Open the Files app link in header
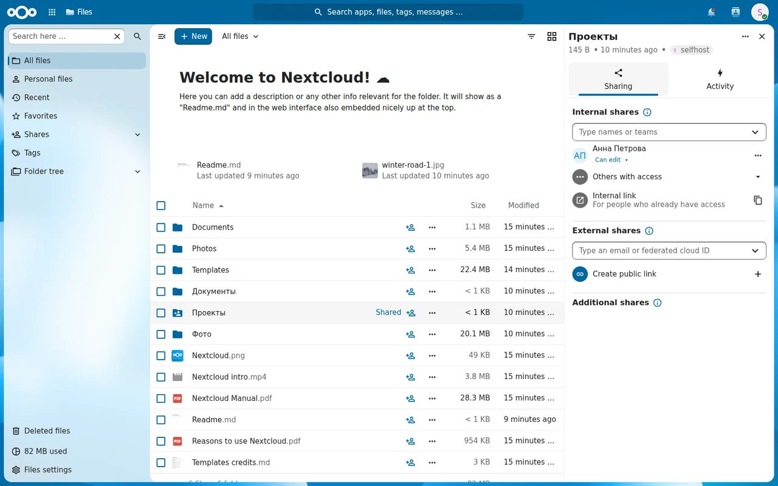This screenshot has width=778, height=486. pyautogui.click(x=79, y=12)
